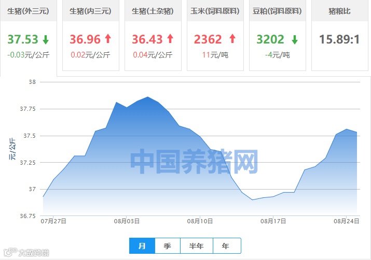This screenshot has width=371, height=260.
Task: Click the x-axis label 08月24日
Action: (x=347, y=221)
